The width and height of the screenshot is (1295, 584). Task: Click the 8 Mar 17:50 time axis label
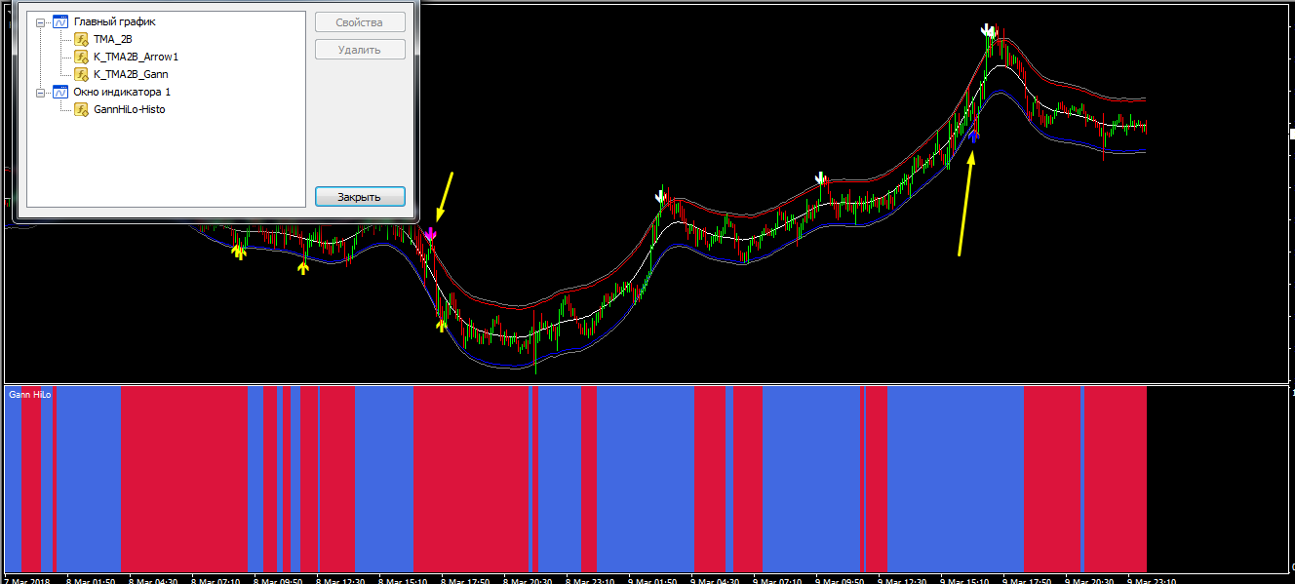(x=465, y=580)
